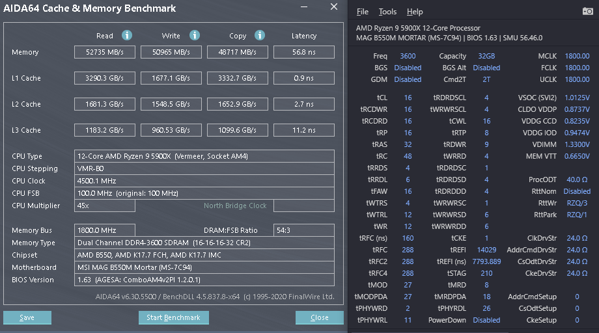
Task: Select the Memory Write value 50965 MB/s
Action: 171,52
